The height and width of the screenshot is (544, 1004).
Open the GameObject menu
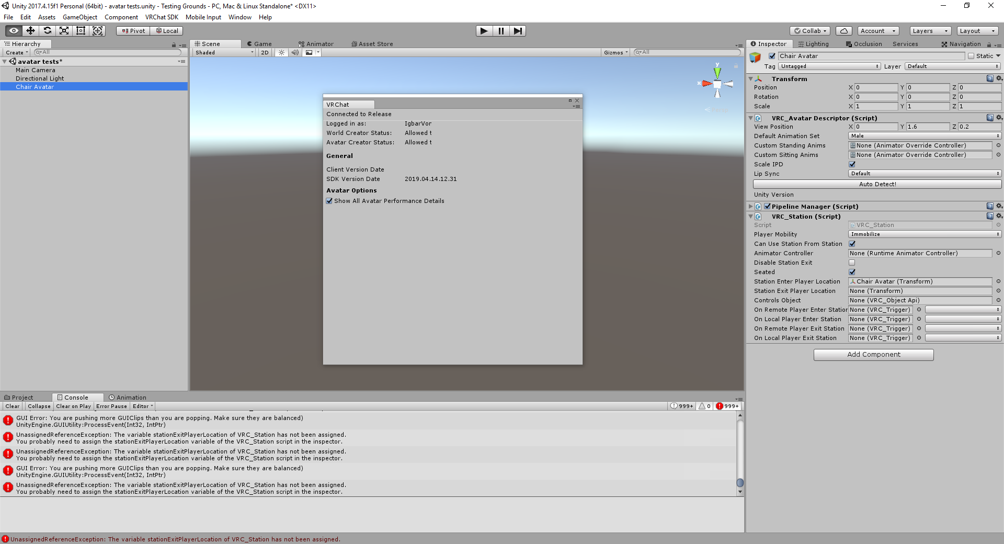click(x=80, y=17)
